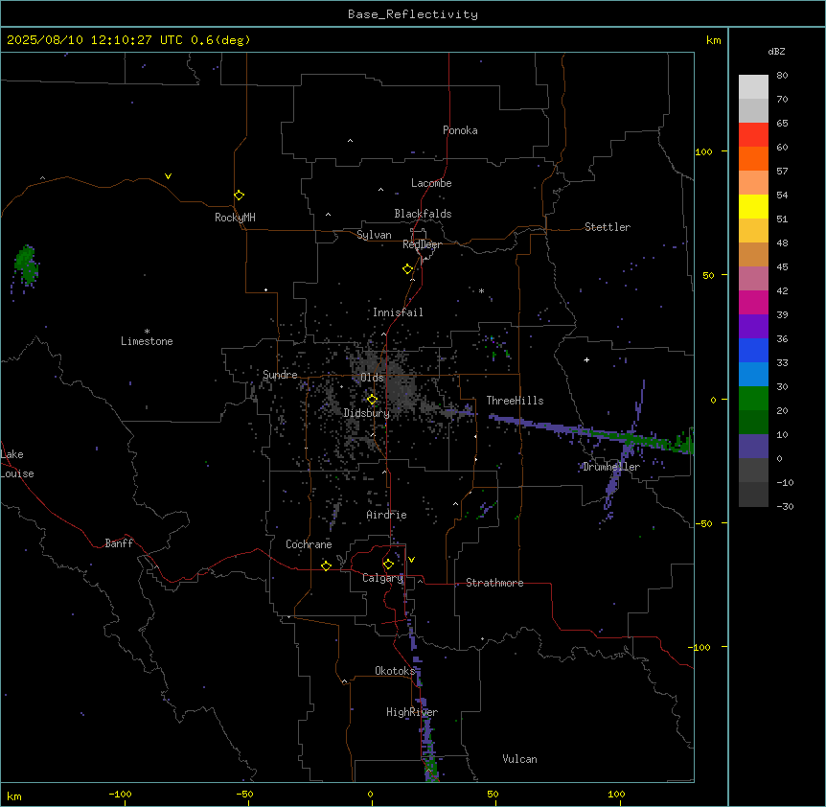
Task: Click the Blackfalds city label
Action: tap(423, 214)
